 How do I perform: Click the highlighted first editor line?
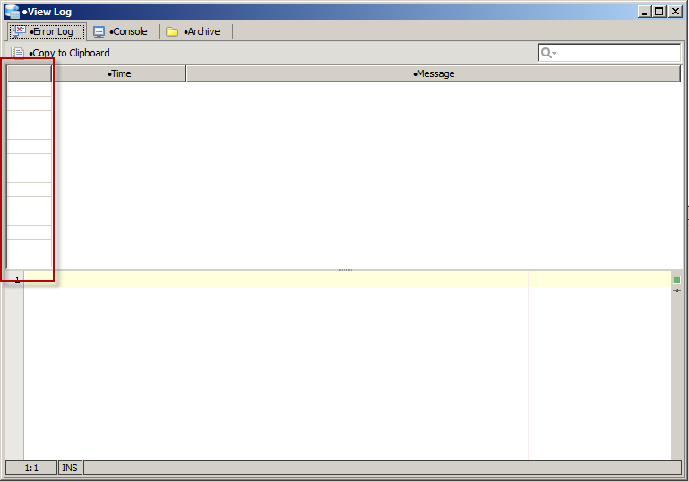coord(348,280)
